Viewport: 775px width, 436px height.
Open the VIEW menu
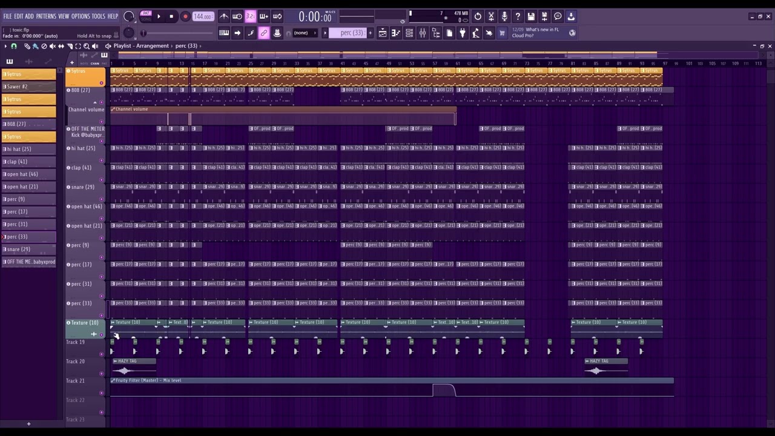click(64, 16)
